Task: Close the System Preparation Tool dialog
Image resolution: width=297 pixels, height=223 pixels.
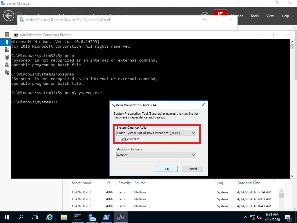Action: click(203, 105)
